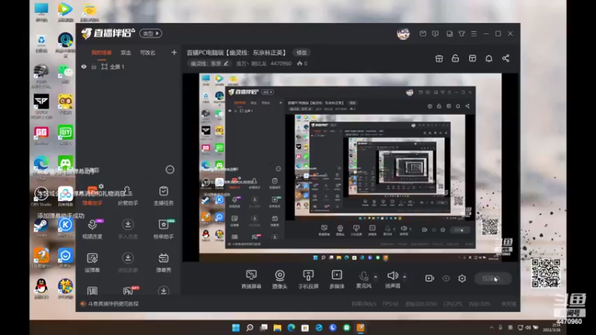596x335 pixels.
Task: Download the 虚拟形象 virtual avatar plugin
Action: pyautogui.click(x=127, y=263)
